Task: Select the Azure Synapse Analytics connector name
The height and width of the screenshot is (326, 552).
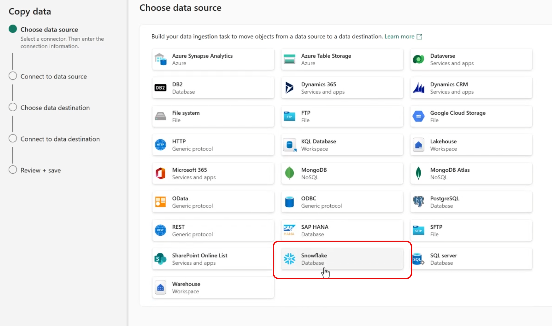Action: [x=202, y=56]
